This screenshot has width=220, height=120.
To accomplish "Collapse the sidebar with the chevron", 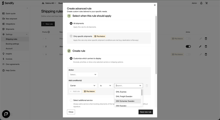I will (x=27, y=8).
